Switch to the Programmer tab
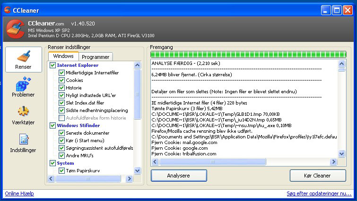357x201 pixels. click(x=95, y=57)
